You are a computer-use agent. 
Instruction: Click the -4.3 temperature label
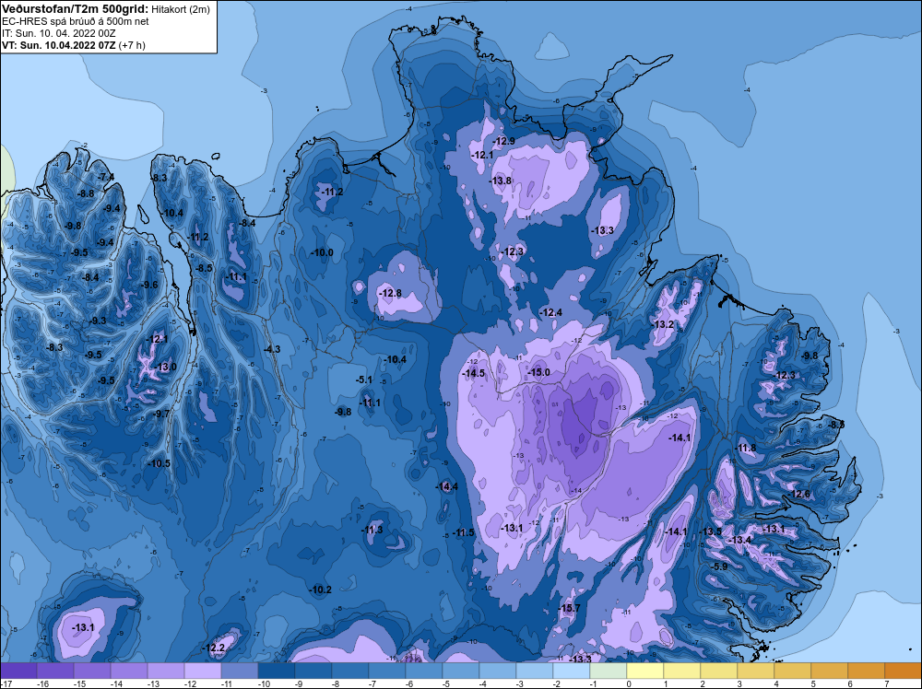coord(272,349)
